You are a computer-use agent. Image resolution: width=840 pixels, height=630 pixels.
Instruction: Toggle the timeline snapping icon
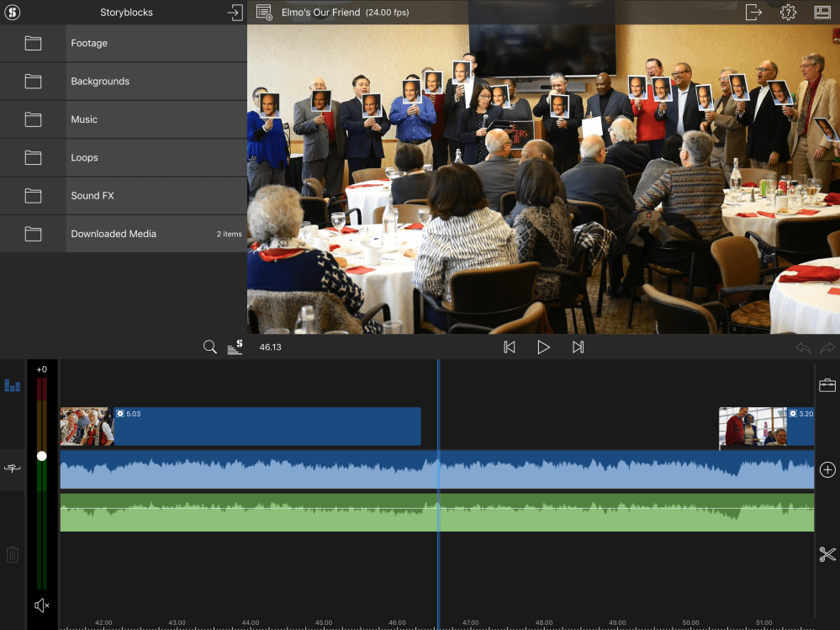coord(12,469)
